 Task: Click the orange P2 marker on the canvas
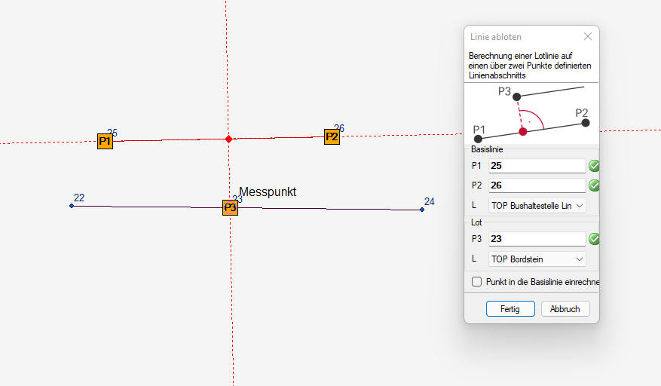332,136
